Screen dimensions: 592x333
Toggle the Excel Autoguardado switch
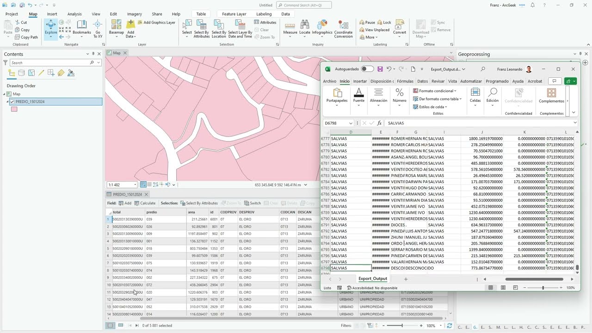pos(367,69)
